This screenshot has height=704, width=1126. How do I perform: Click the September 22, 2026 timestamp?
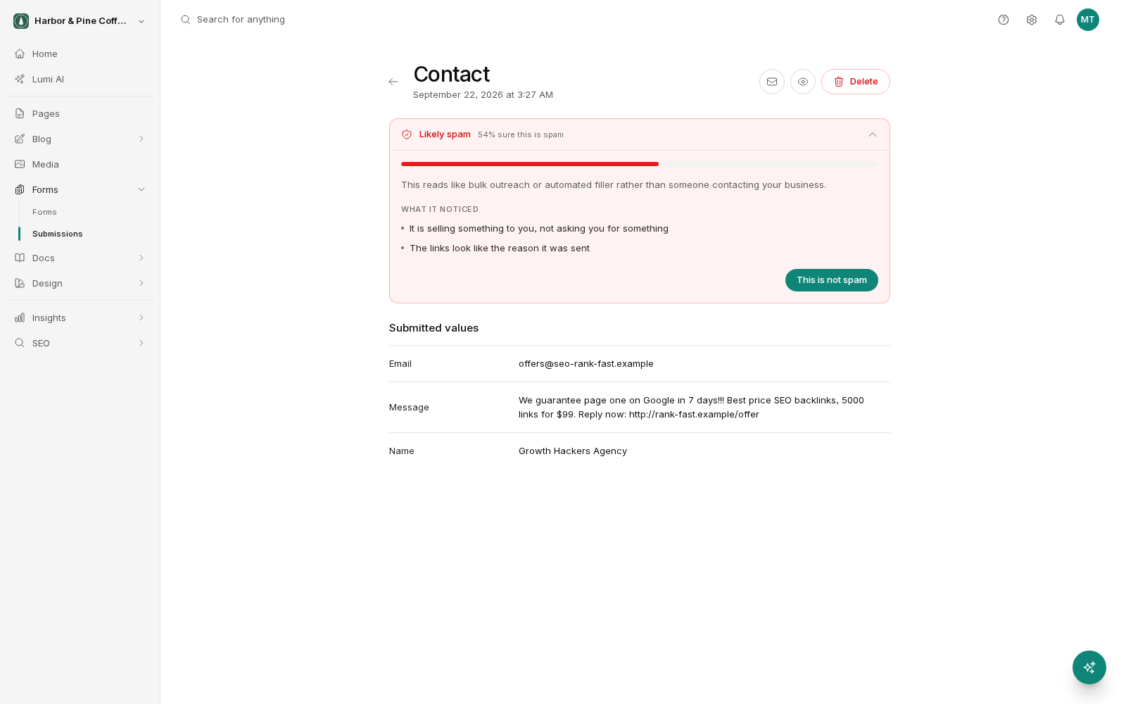(x=483, y=95)
